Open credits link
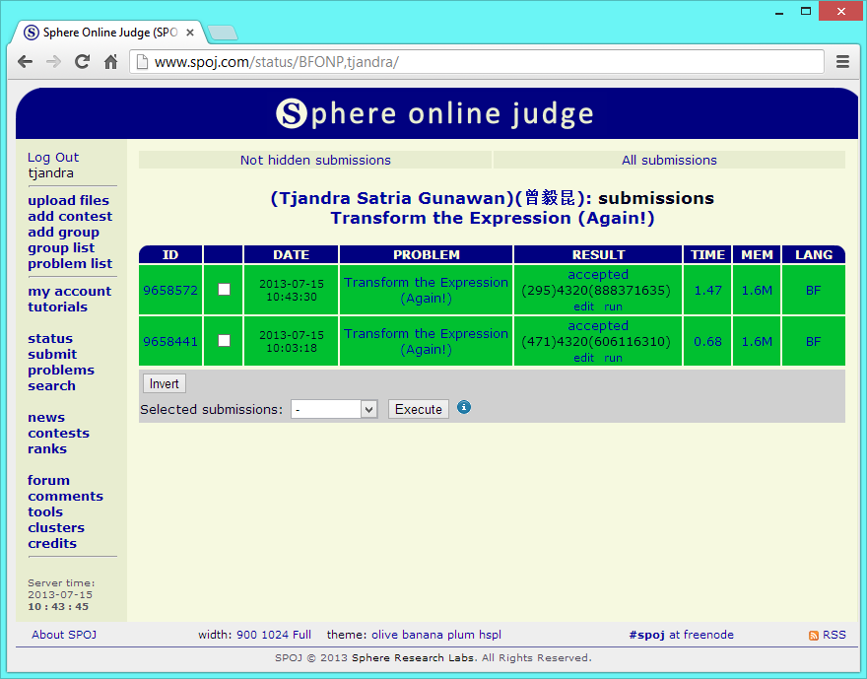Image resolution: width=867 pixels, height=679 pixels. pyautogui.click(x=52, y=544)
